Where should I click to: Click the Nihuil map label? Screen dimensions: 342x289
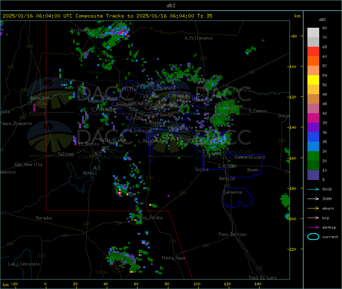tap(90, 173)
